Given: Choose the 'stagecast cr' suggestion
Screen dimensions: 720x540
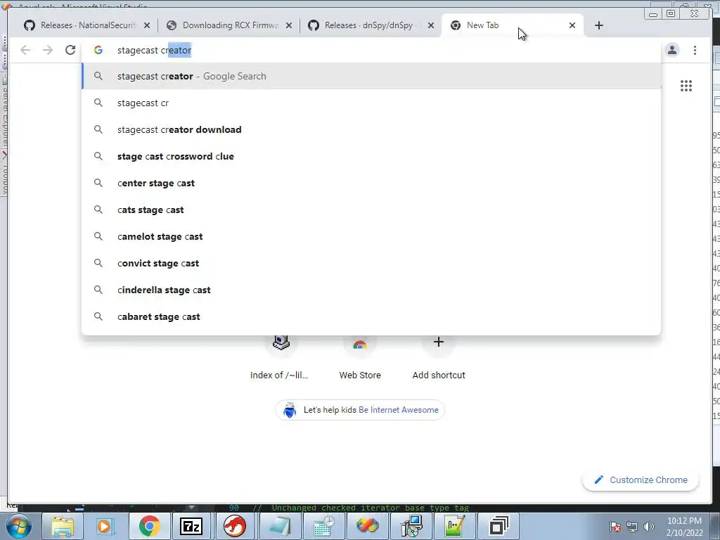Looking at the screenshot, I should pyautogui.click(x=371, y=103).
